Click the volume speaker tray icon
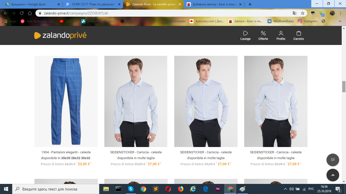Viewport: 346px width, 194px height. (292, 189)
